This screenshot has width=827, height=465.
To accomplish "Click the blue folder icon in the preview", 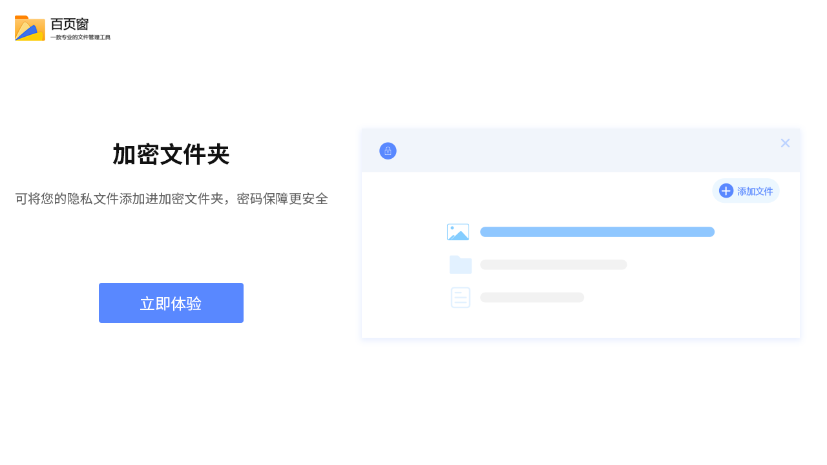I will [x=460, y=264].
